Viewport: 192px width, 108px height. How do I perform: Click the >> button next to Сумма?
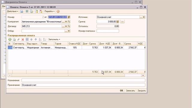point(122,22)
